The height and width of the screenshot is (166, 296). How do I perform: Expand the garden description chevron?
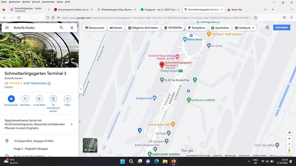pyautogui.click(x=72, y=124)
